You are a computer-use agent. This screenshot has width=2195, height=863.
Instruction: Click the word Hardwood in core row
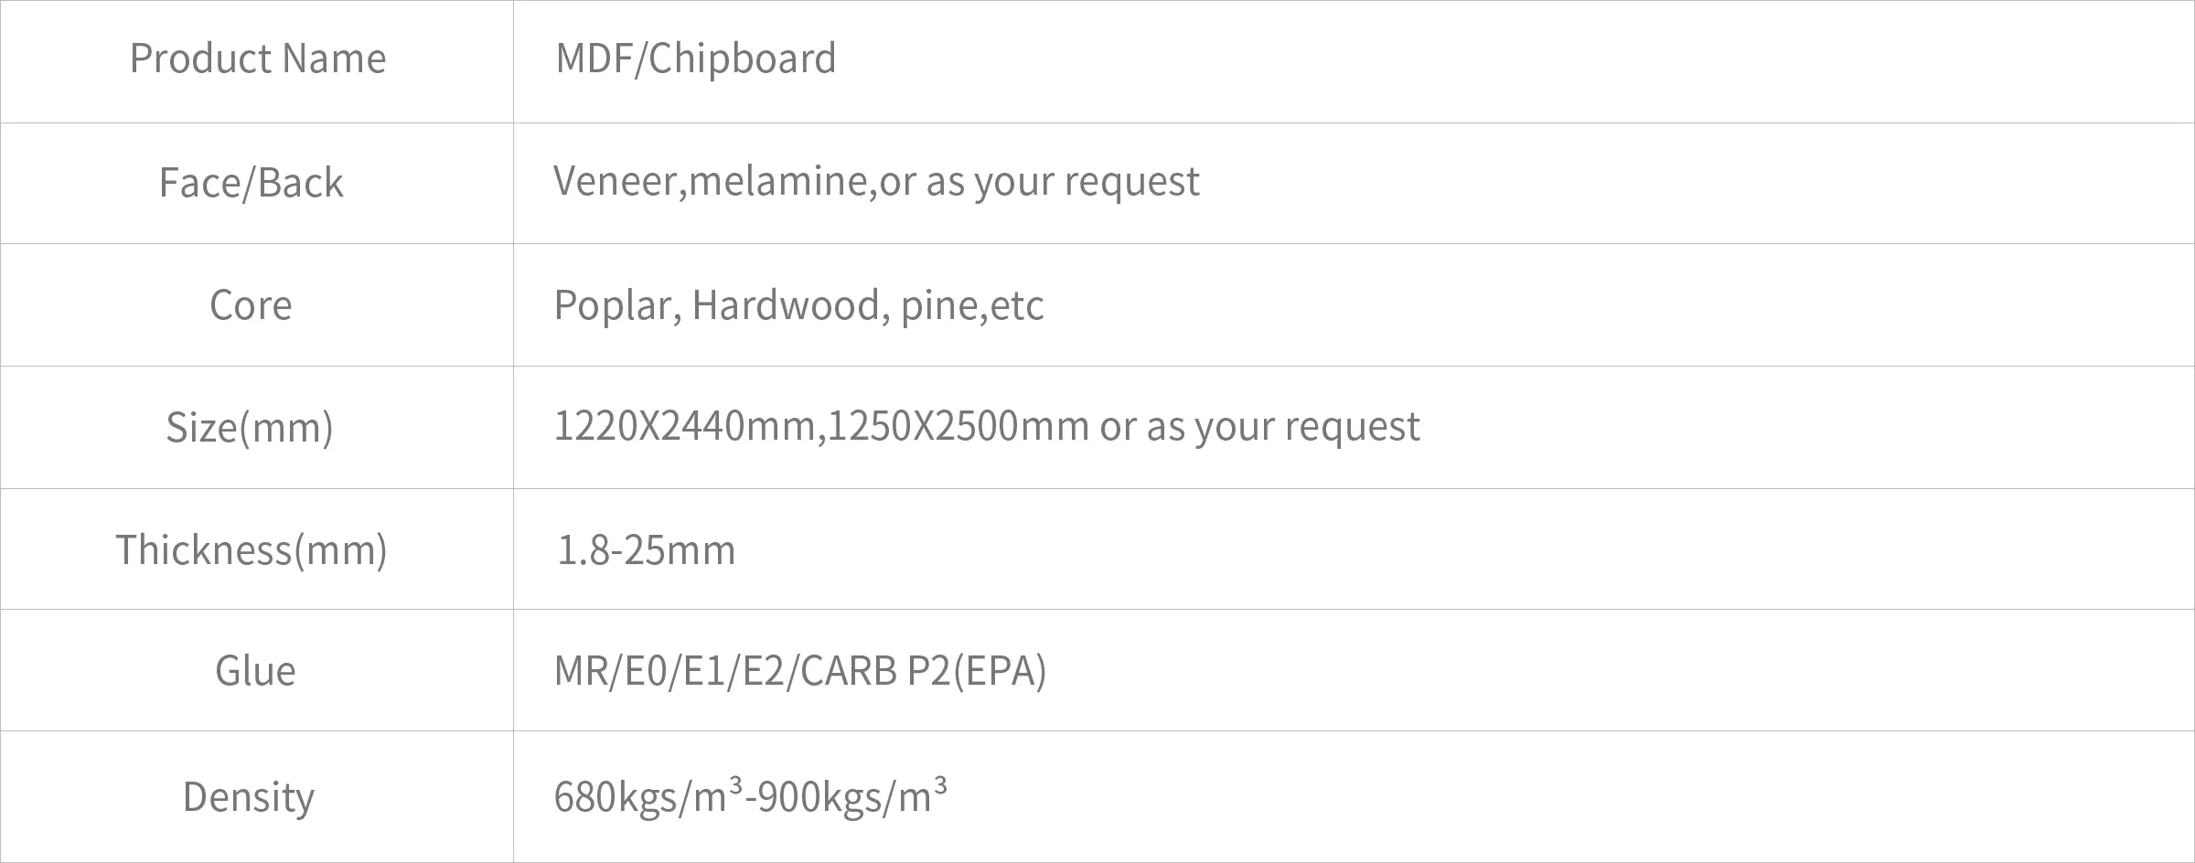[787, 304]
